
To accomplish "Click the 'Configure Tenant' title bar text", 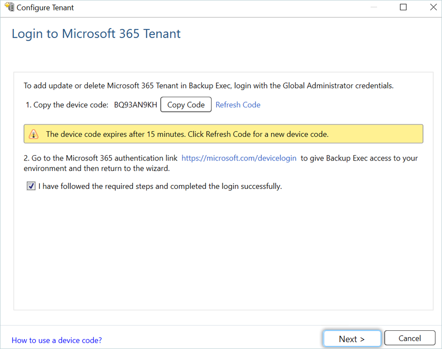I will click(45, 8).
